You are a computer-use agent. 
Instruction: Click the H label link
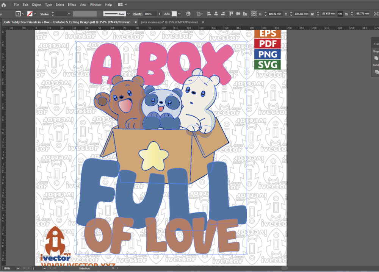[x=347, y=14]
